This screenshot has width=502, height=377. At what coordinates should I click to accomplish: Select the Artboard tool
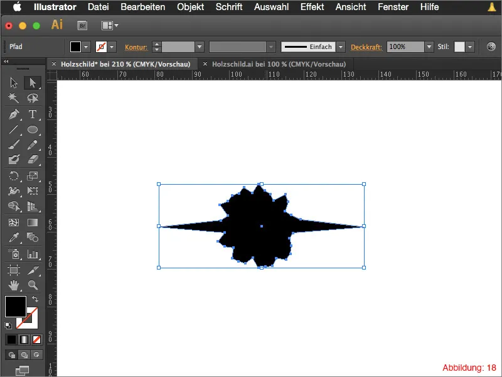pyautogui.click(x=14, y=270)
